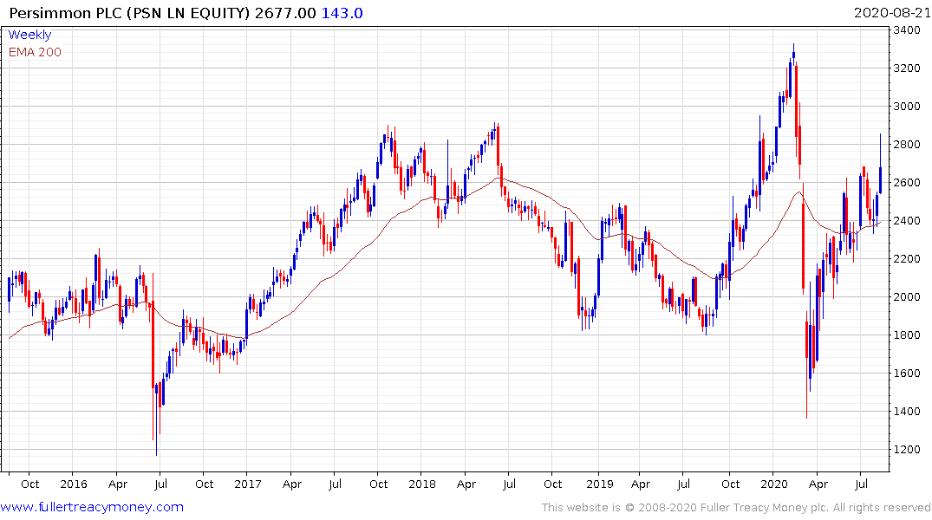Viewport: 932px width, 520px height.
Task: Click the Weekly interval label
Action: click(29, 35)
